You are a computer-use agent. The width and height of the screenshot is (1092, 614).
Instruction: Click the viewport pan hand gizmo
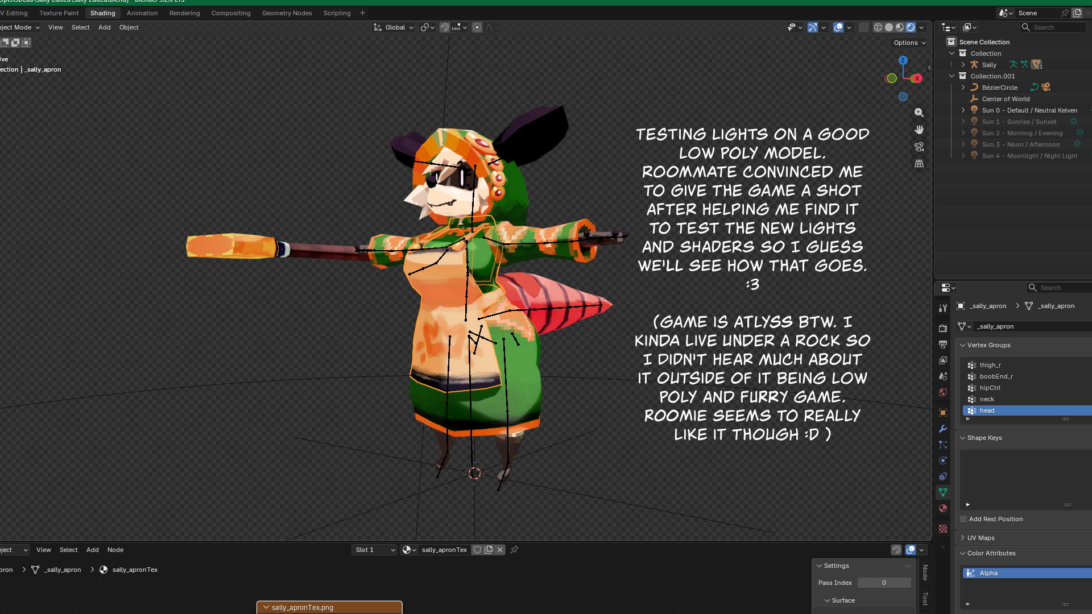click(x=919, y=130)
